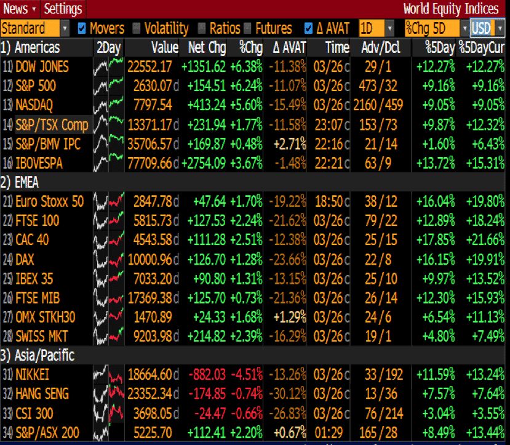Uncheck the Movers checkbox
The image size is (510, 445).
82,29
